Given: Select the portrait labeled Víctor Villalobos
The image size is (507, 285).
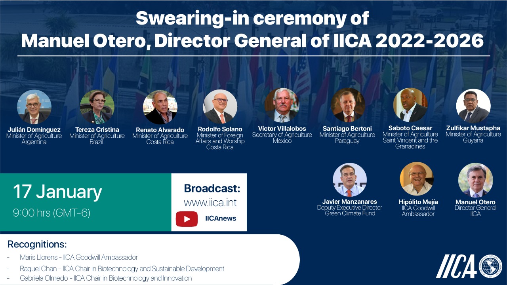Looking at the screenshot, I should [x=282, y=105].
